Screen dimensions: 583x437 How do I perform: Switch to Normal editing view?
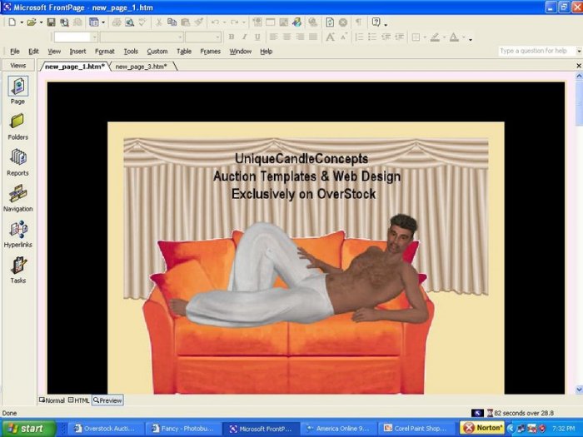(52, 400)
